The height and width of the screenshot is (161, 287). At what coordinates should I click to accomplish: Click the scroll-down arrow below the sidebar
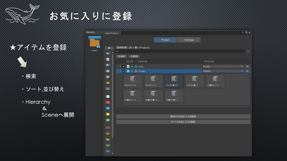coord(113,153)
